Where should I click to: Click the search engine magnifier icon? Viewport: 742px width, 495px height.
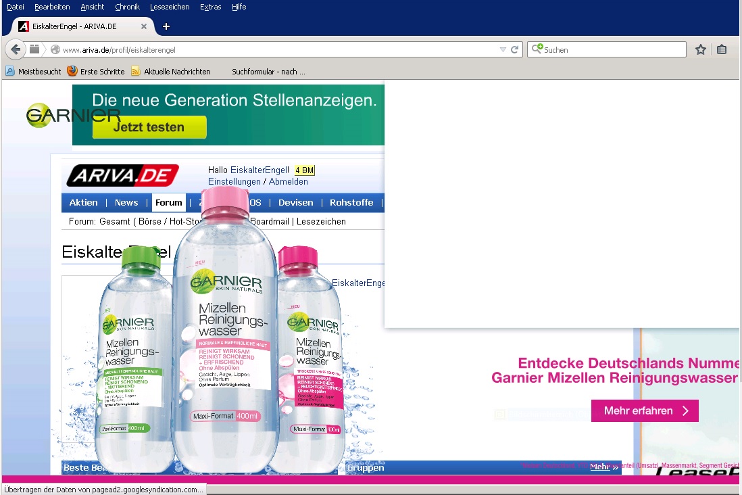[537, 49]
